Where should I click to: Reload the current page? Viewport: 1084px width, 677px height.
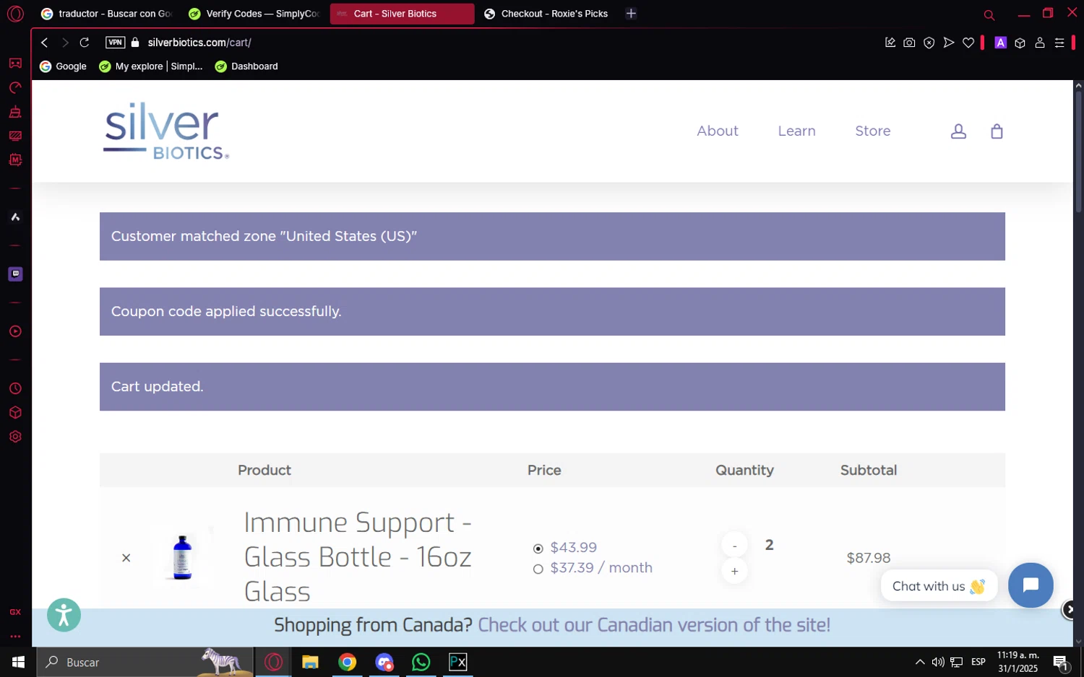click(x=85, y=43)
